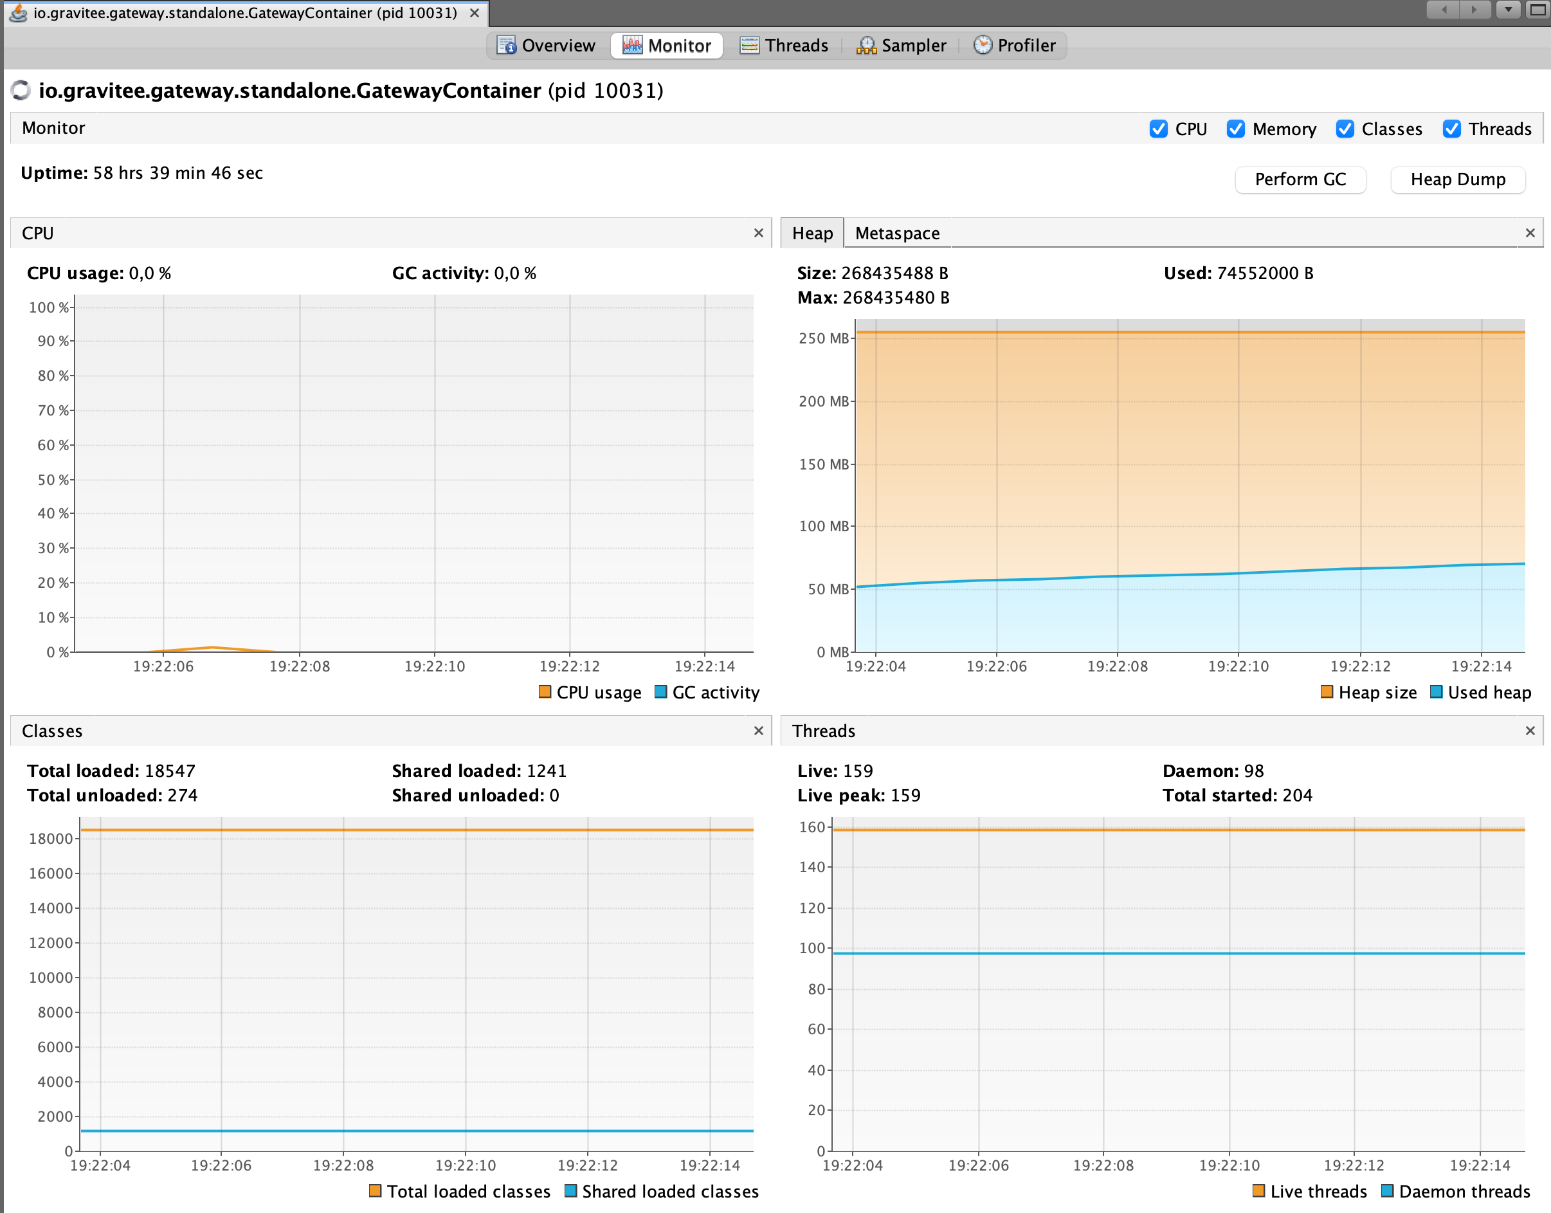
Task: Toggle the Threads graph checkbox
Action: [x=1451, y=129]
